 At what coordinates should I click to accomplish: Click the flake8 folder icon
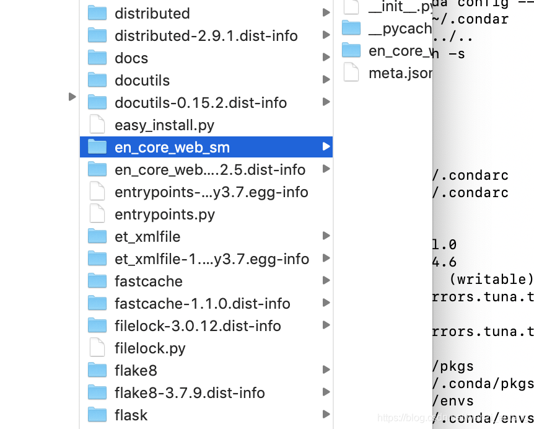coord(97,370)
